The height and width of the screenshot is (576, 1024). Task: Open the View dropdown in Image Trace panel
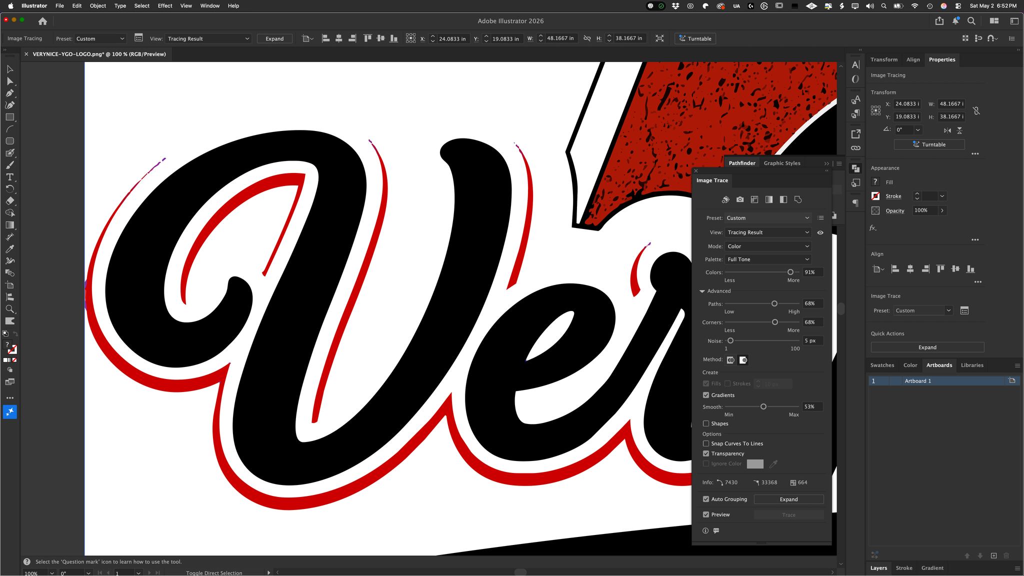768,232
